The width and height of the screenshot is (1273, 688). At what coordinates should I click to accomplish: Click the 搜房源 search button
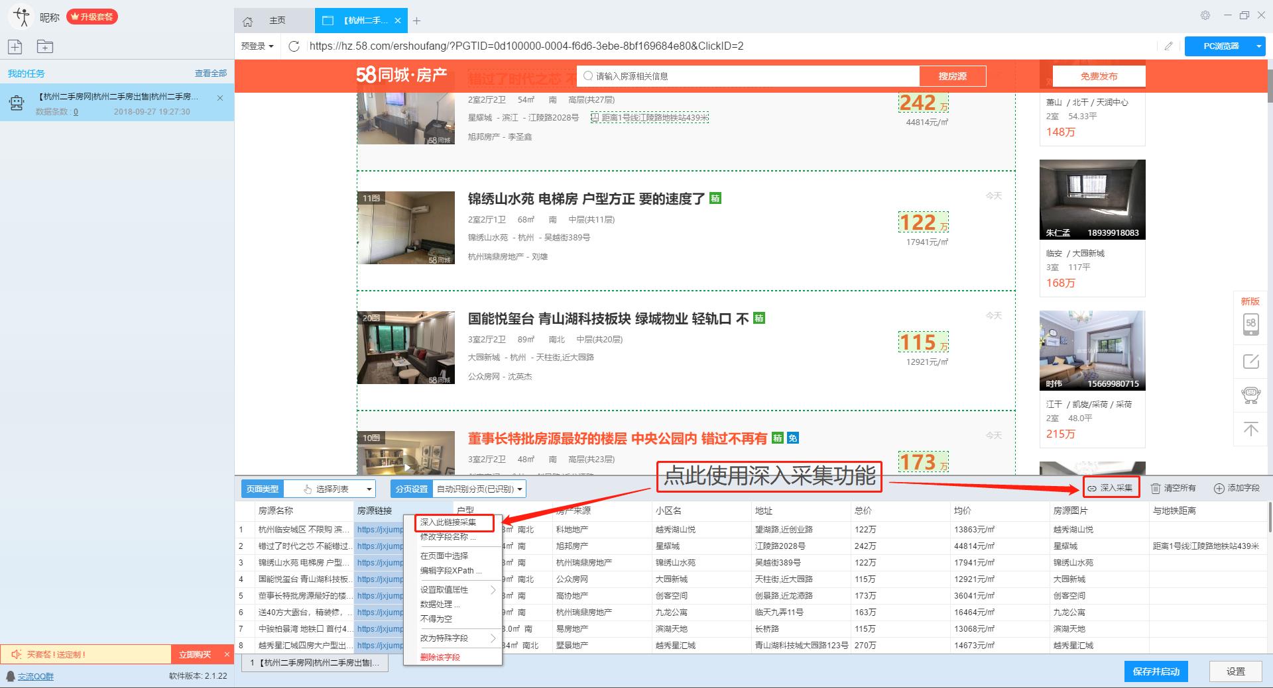click(952, 76)
